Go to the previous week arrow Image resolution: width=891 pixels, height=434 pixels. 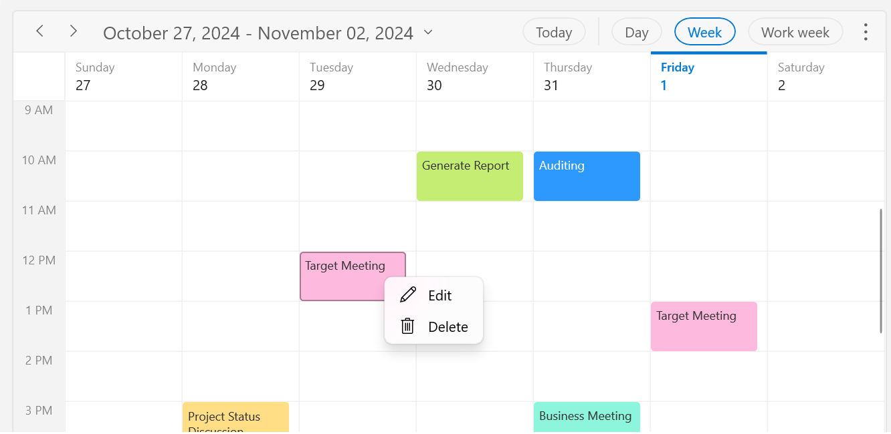click(40, 31)
